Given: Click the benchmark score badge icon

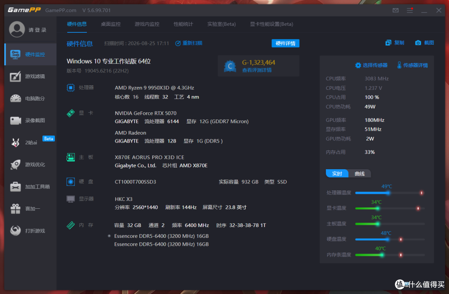Looking at the screenshot, I should pos(230,66).
